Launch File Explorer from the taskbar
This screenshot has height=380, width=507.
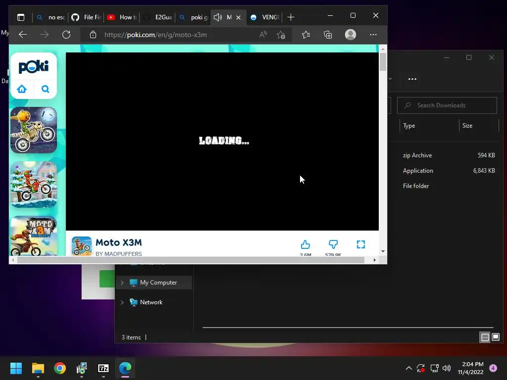click(x=38, y=368)
